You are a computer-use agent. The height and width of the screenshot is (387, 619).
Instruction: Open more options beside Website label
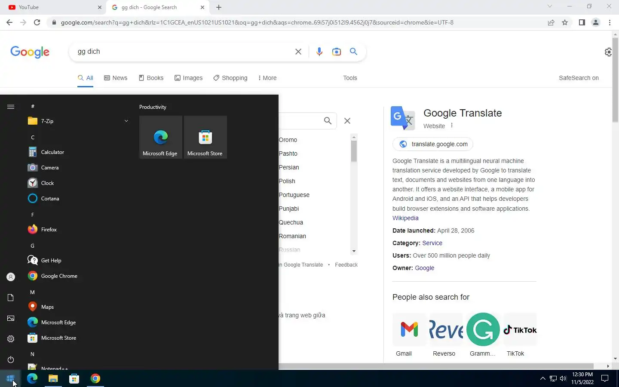(x=452, y=126)
